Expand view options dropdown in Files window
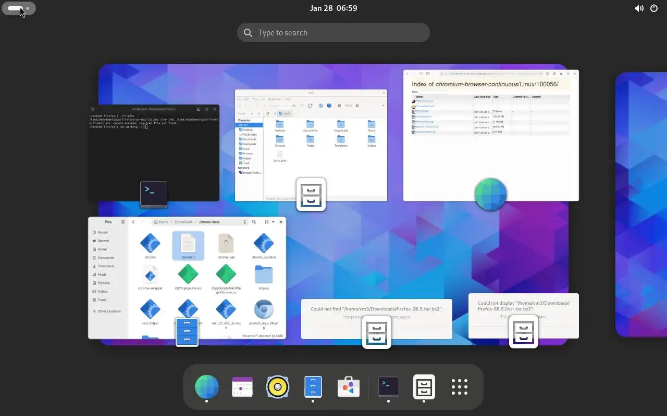 pyautogui.click(x=274, y=222)
